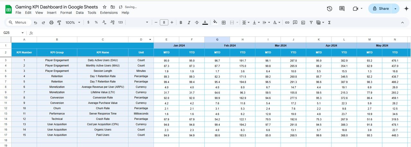
Task: Open the Name box dropdown arrow
Action: point(22,33)
